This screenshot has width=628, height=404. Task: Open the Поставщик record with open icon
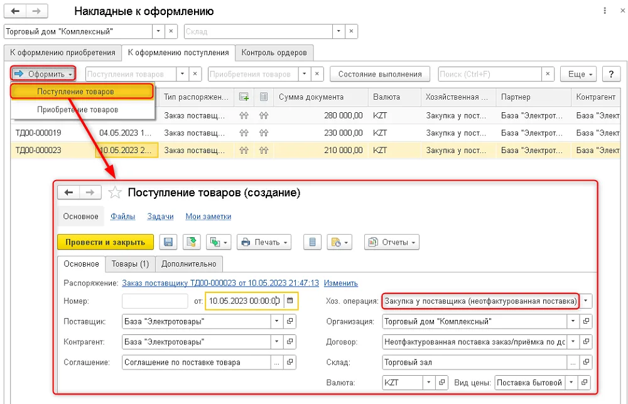pyautogui.click(x=290, y=321)
